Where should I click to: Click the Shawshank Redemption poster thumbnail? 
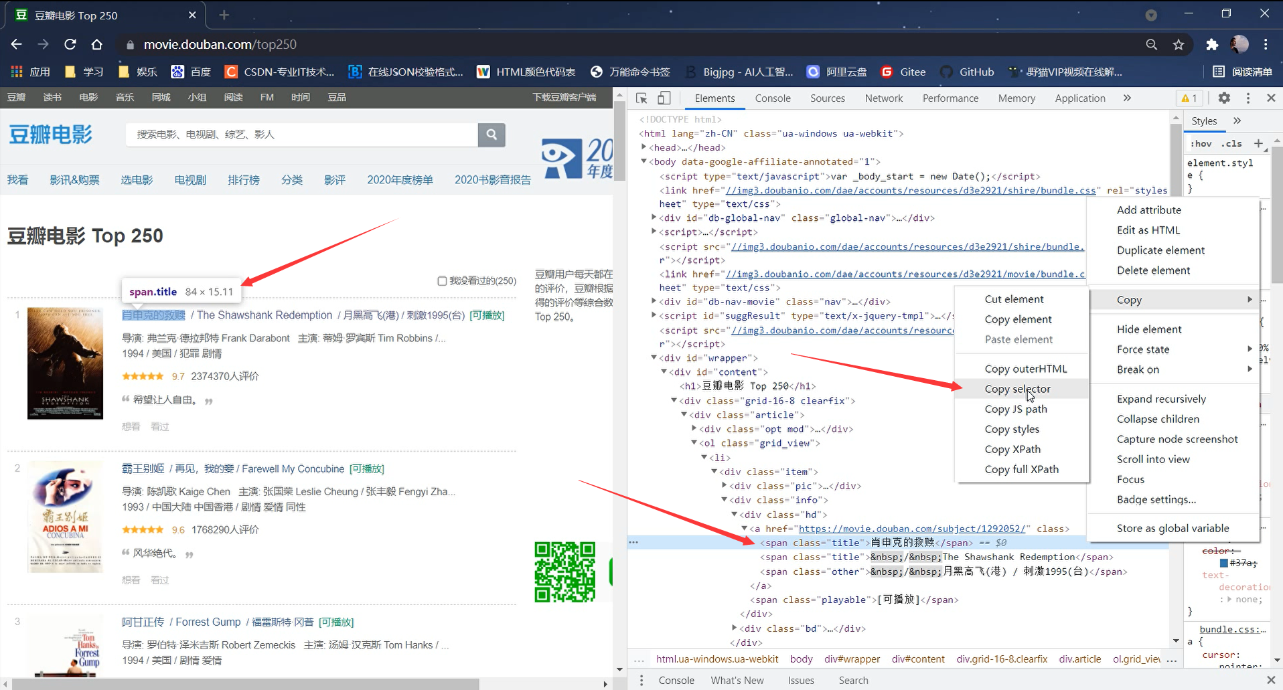pos(64,363)
